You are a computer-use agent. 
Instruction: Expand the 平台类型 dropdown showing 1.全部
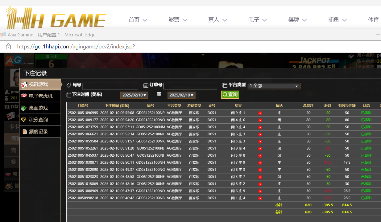click(273, 86)
